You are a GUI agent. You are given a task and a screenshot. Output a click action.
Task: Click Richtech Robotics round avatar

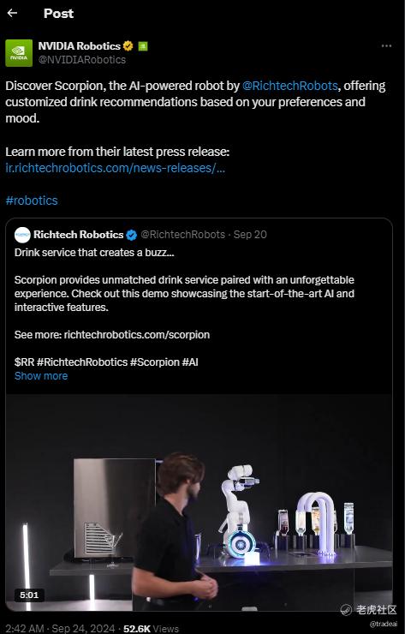click(x=22, y=235)
